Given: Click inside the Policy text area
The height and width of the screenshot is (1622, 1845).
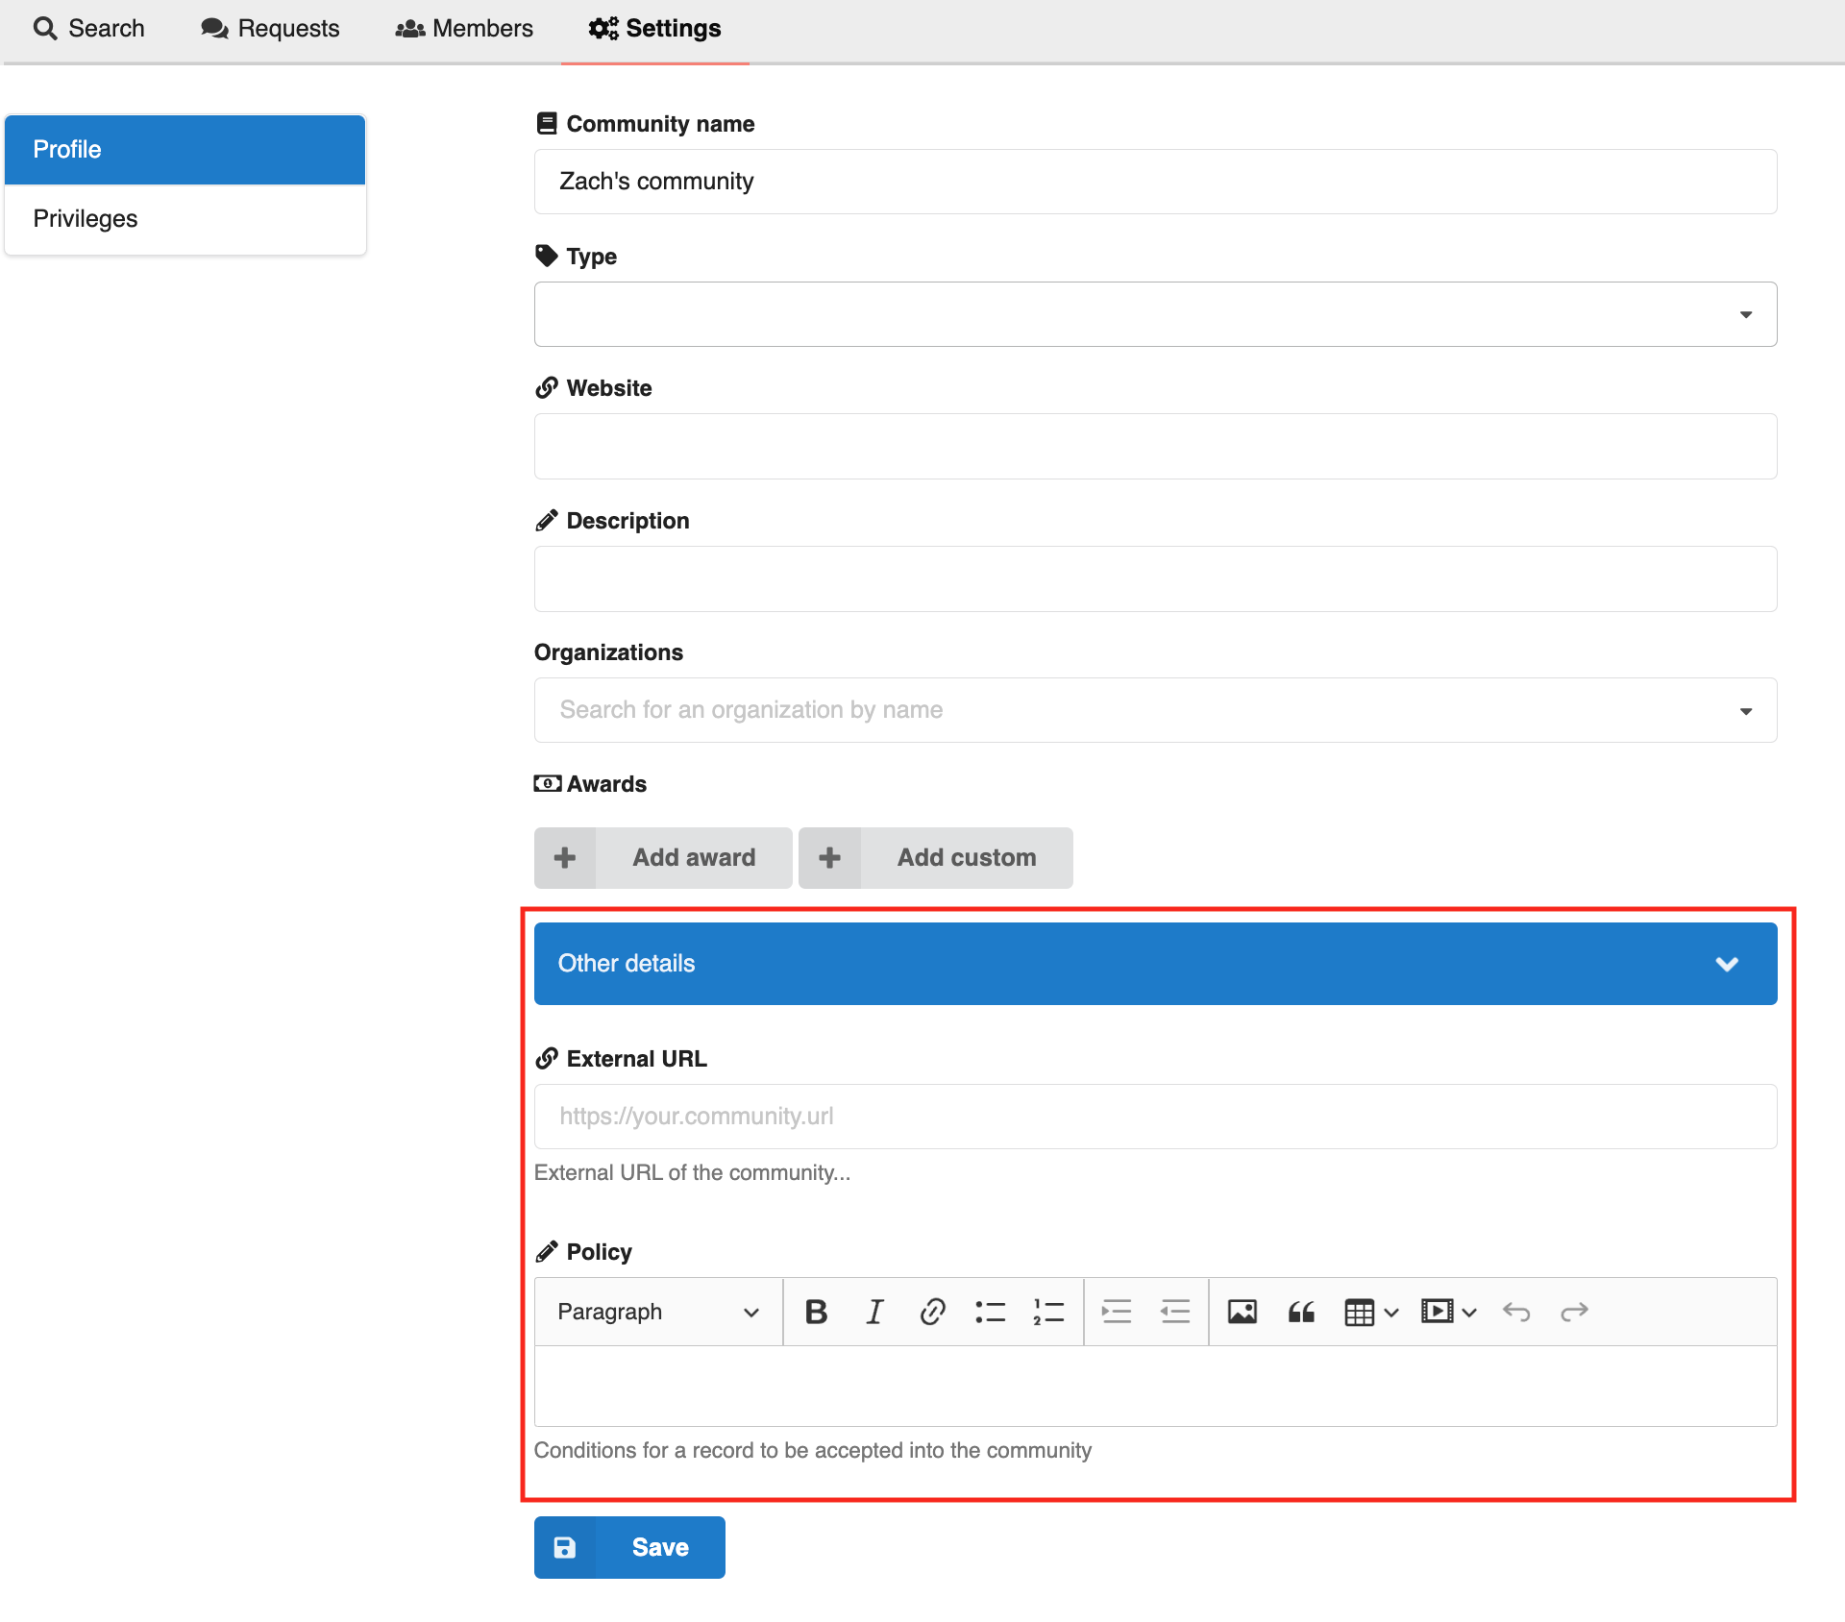Looking at the screenshot, I should pos(1155,1386).
